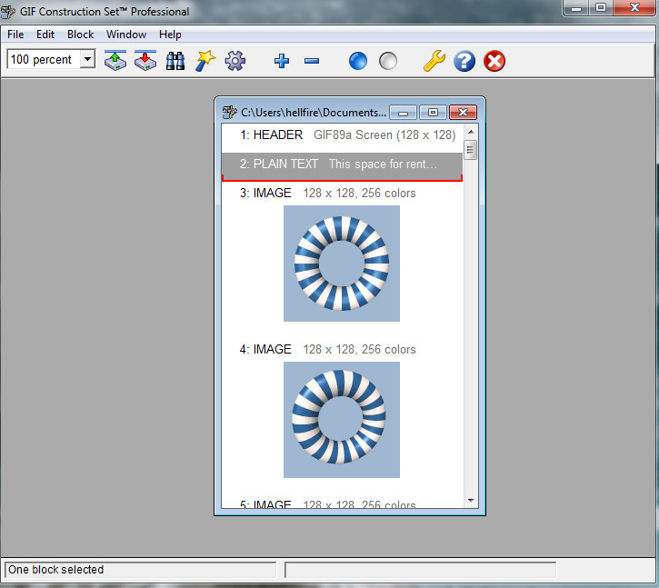Click the document scrollbar up arrow

point(471,132)
